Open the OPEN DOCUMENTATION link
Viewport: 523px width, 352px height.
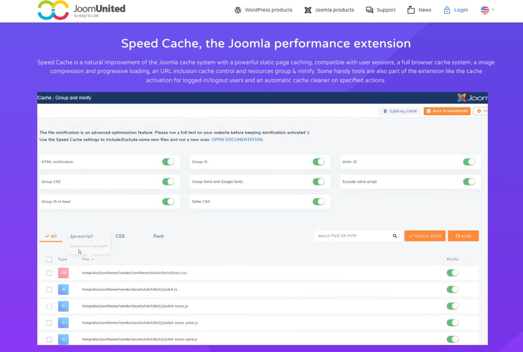(237, 139)
